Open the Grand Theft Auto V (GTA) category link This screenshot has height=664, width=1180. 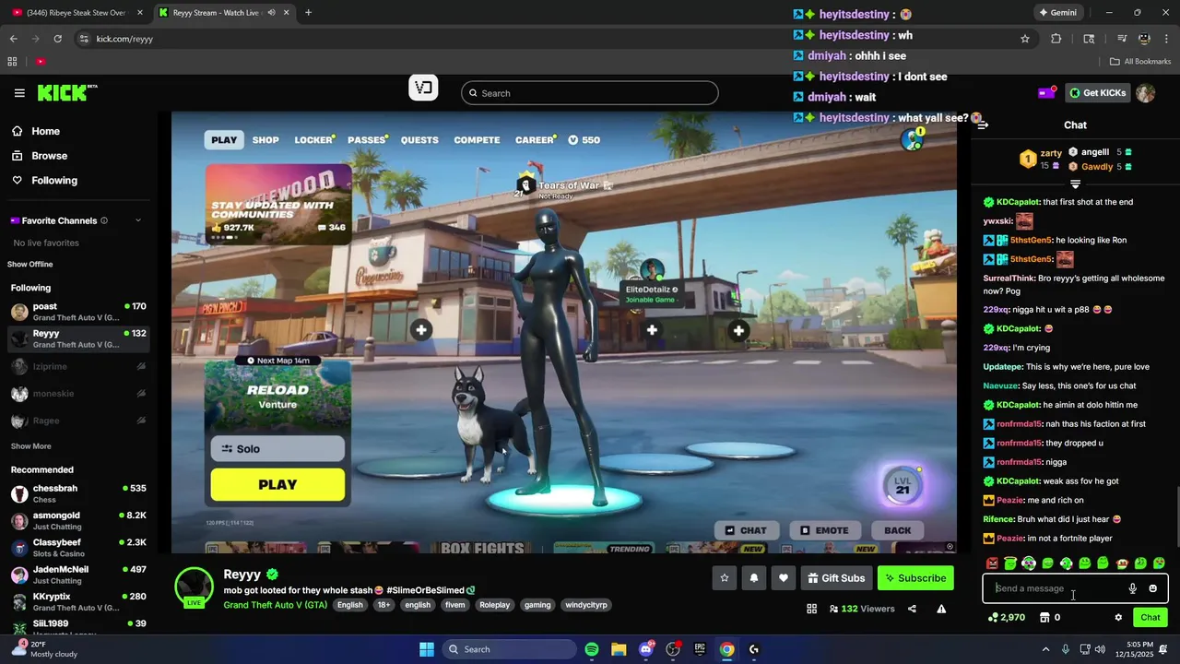[275, 605]
